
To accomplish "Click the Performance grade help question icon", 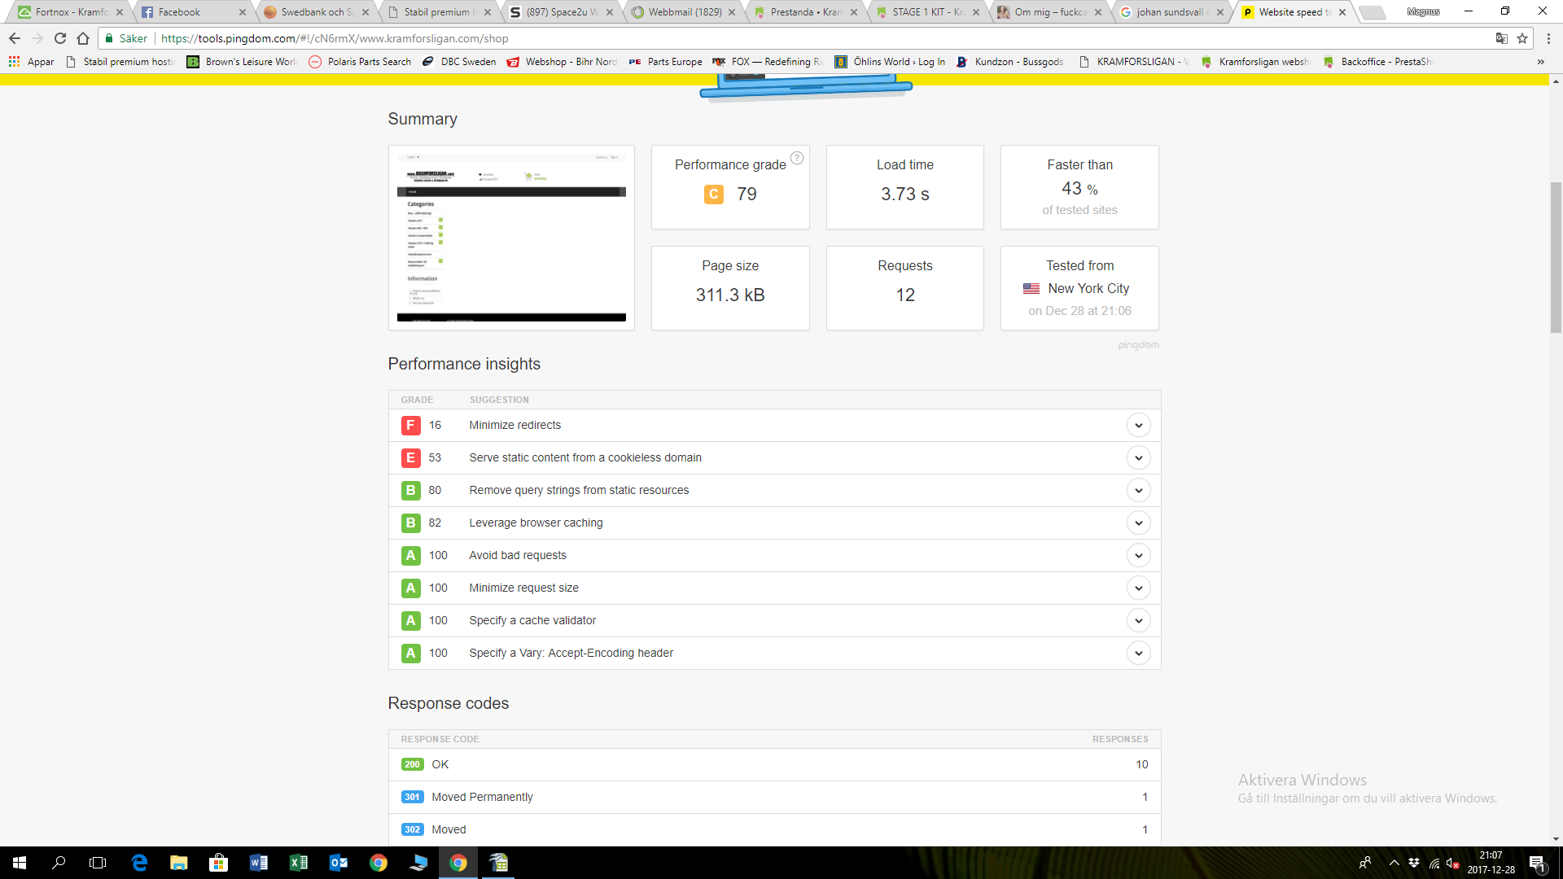I will (797, 158).
